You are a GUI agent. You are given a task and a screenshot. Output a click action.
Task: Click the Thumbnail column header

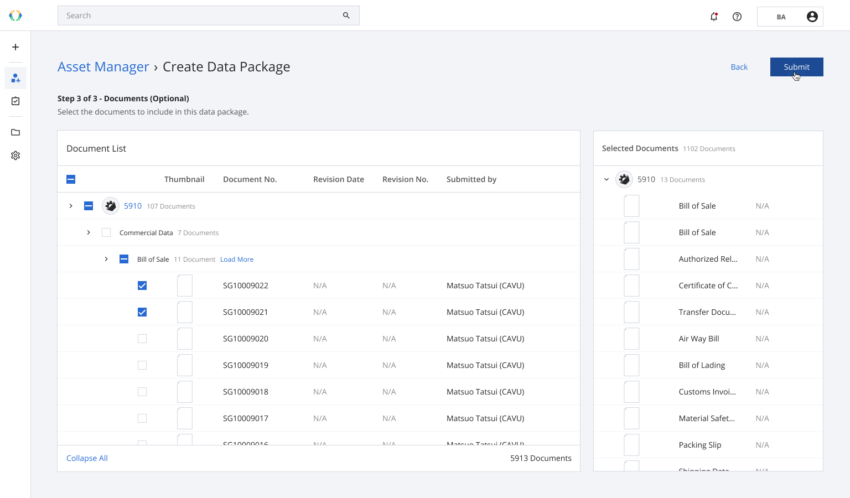(x=184, y=179)
